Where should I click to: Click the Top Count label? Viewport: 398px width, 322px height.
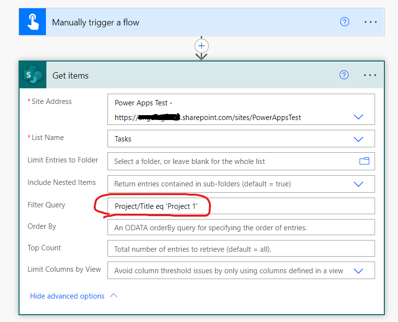(44, 248)
